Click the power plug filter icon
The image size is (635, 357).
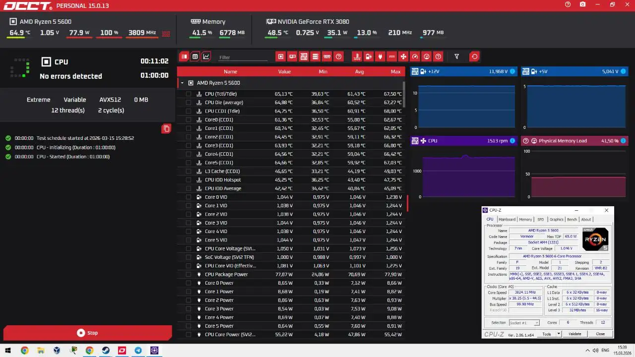380,57
